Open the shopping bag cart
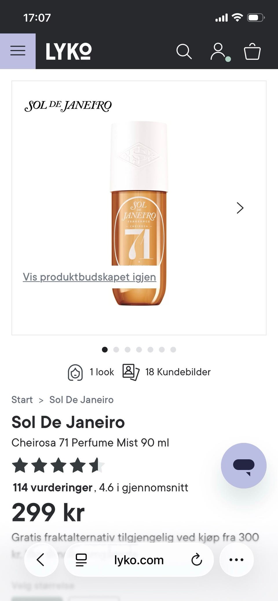This screenshot has width=278, height=601. [x=252, y=52]
